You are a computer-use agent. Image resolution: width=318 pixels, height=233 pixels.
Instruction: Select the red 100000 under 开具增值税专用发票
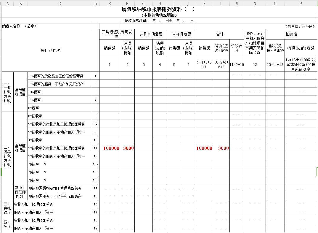pyautogui.click(x=111, y=148)
